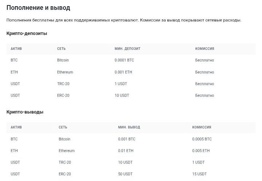Click the "0.01 ETH" minimum withdrawal cell
This screenshot has height=181, width=262.
(126, 151)
